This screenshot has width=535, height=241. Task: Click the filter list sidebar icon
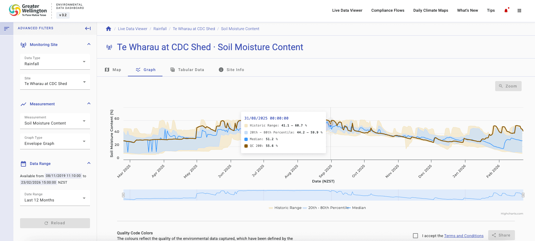7,28
